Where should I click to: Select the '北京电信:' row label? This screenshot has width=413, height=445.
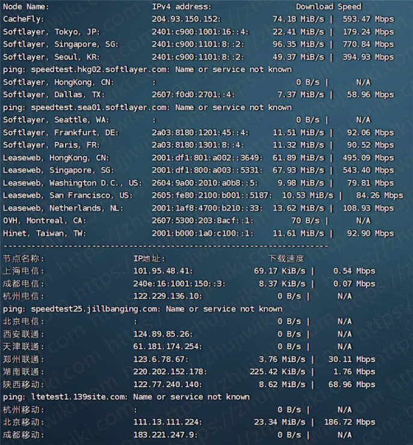point(24,322)
